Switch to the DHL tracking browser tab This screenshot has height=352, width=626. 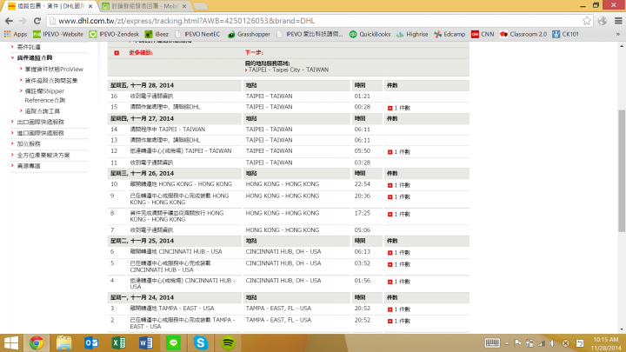click(x=48, y=6)
